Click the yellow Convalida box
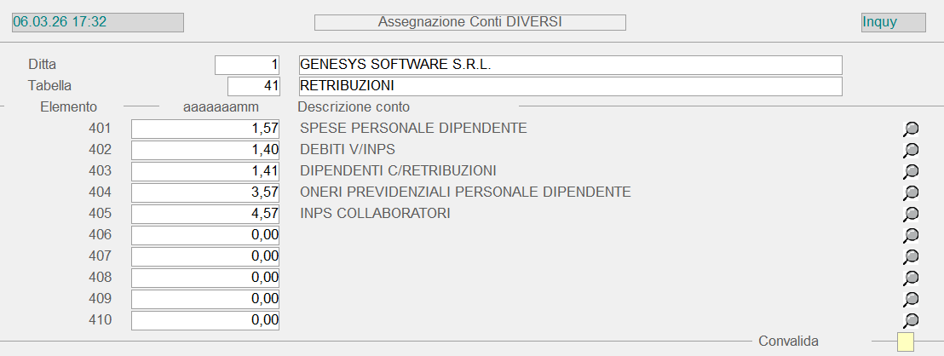944x356 pixels. point(905,342)
